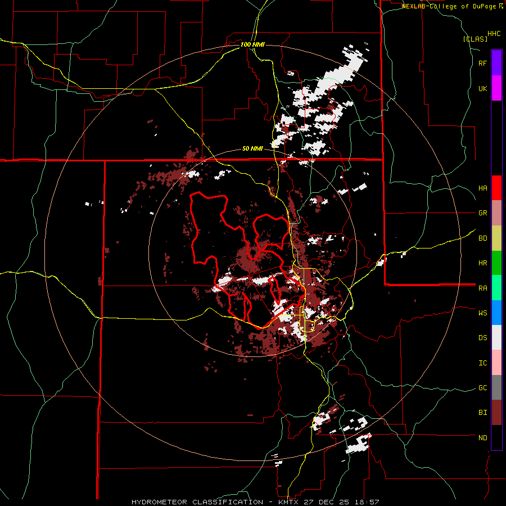Click the RF purple legend swatch
The height and width of the screenshot is (506, 506).
[496, 62]
